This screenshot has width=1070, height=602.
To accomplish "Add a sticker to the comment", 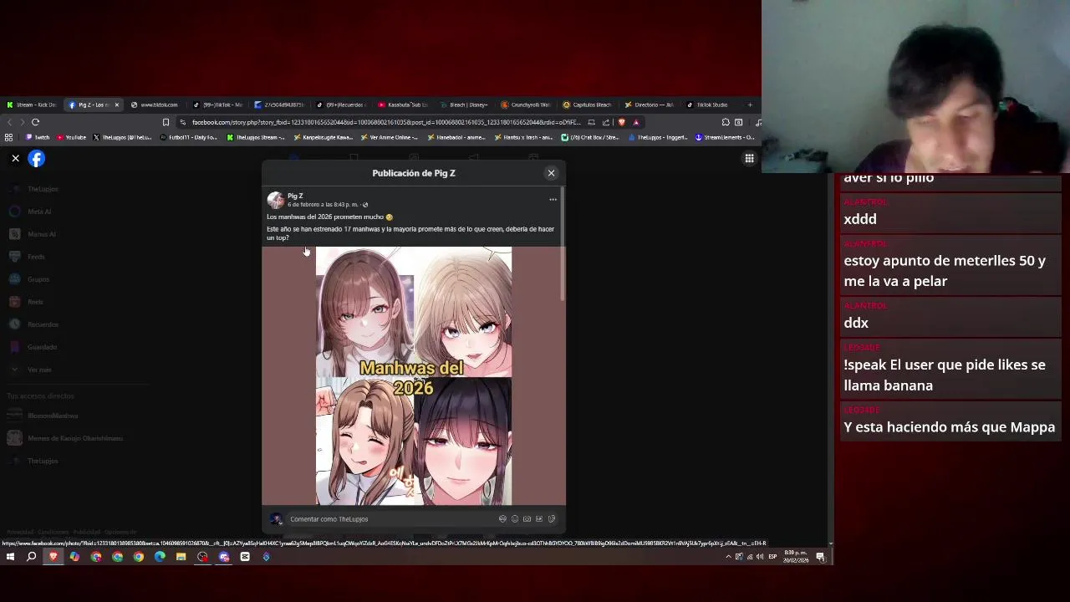I will (552, 519).
